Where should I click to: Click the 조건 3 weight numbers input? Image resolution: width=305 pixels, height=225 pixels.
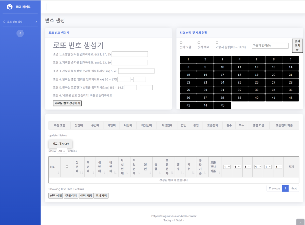(x=136, y=71)
